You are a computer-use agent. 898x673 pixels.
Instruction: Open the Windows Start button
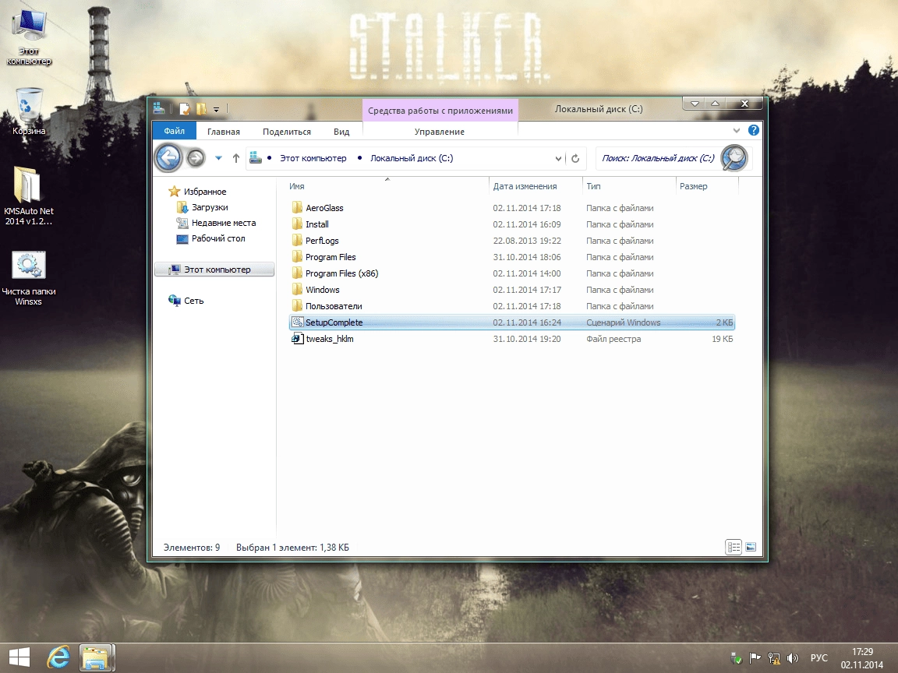coord(19,658)
